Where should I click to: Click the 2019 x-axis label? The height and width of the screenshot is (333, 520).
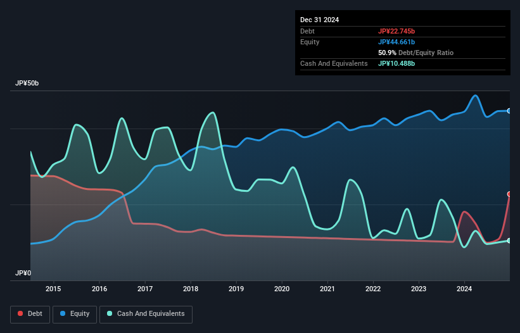click(236, 289)
